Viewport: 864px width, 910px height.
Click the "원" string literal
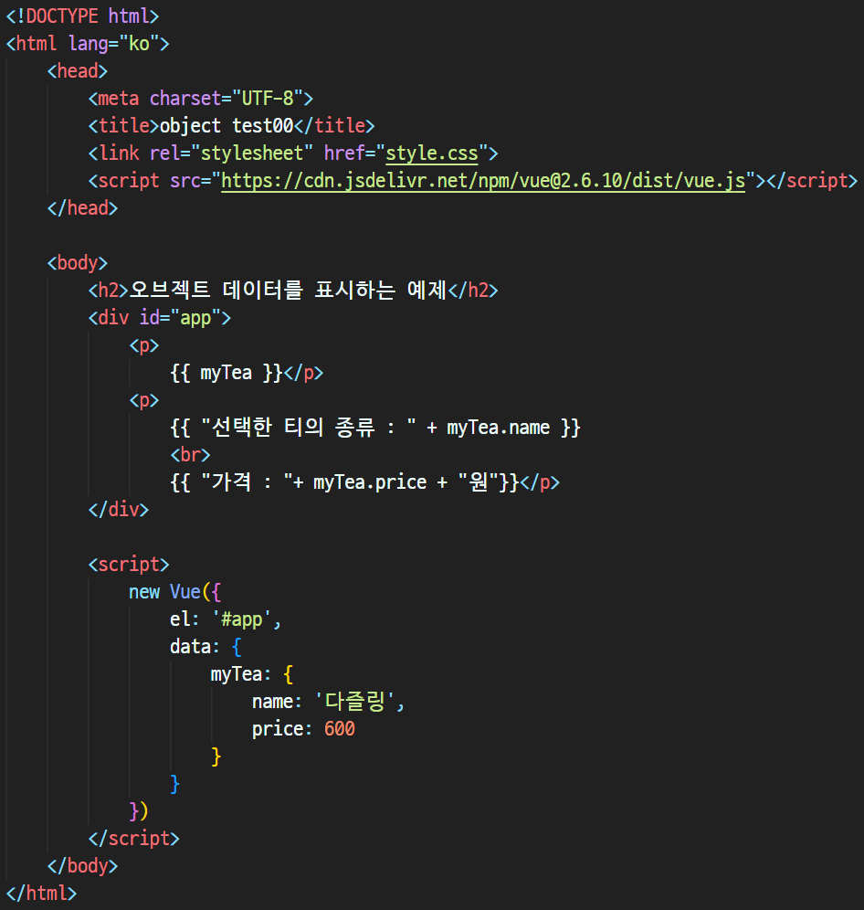click(x=479, y=482)
